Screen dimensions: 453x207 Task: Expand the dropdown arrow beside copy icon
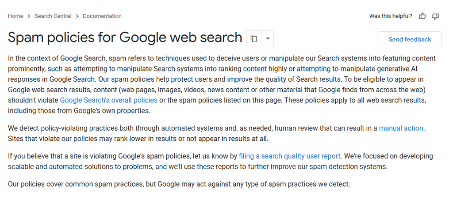click(268, 38)
